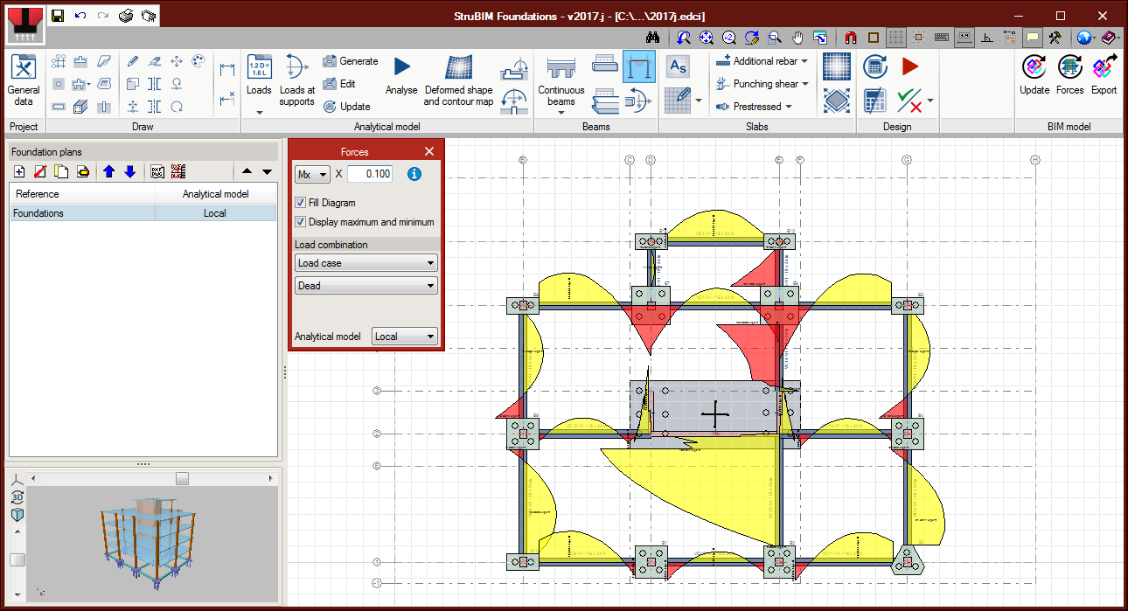Click the X scale value input field

pyautogui.click(x=370, y=174)
